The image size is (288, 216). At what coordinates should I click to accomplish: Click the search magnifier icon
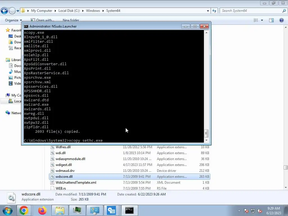click(284, 11)
